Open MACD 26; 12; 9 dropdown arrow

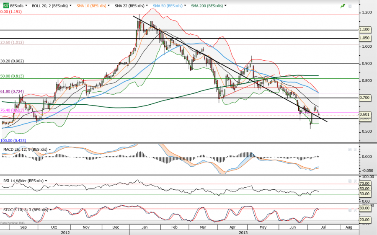pyautogui.click(x=50, y=150)
